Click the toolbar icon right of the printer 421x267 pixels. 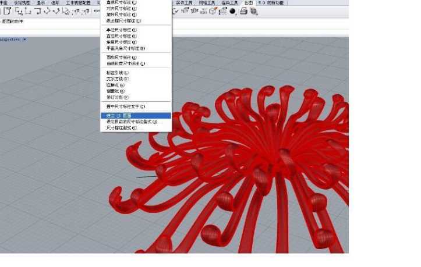254,10
